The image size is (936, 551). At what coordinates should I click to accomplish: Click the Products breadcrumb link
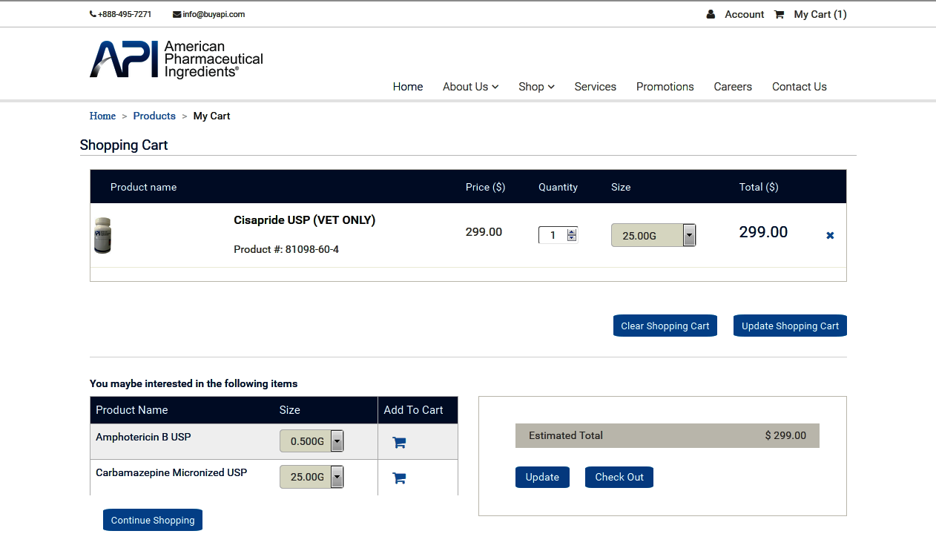click(154, 116)
